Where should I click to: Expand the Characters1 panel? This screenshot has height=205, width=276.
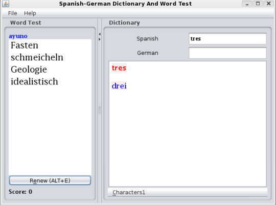coord(188,192)
